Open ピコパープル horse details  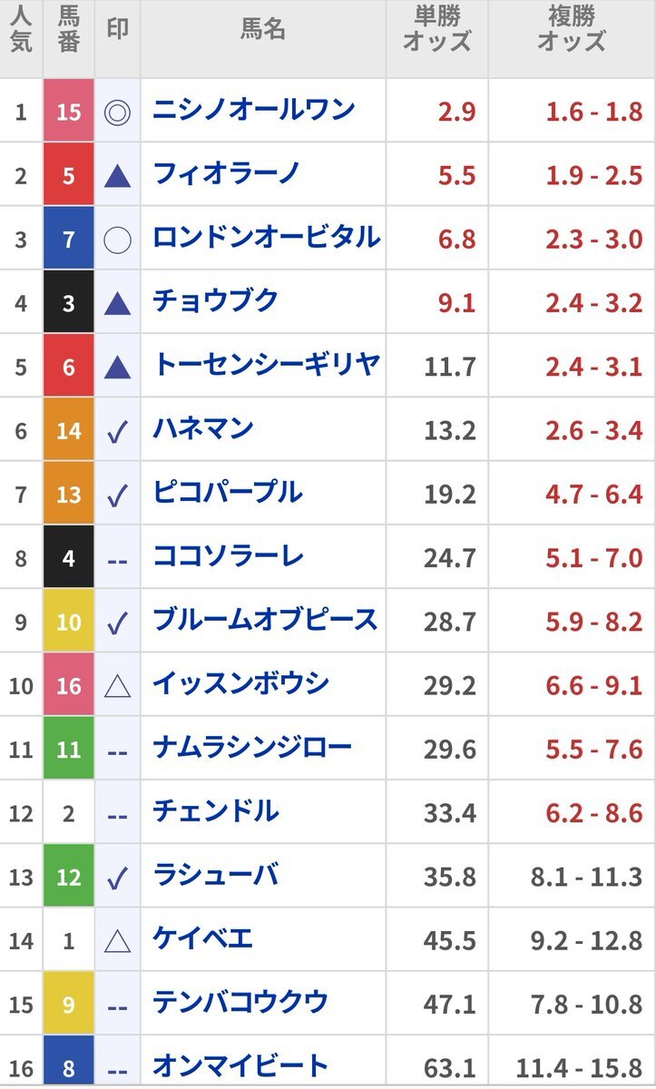227,493
